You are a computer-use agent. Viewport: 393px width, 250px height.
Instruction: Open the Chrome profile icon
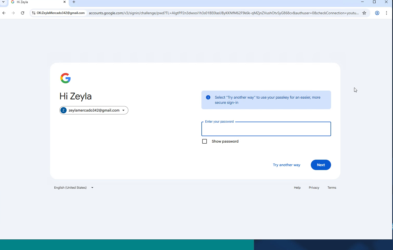pos(377,13)
